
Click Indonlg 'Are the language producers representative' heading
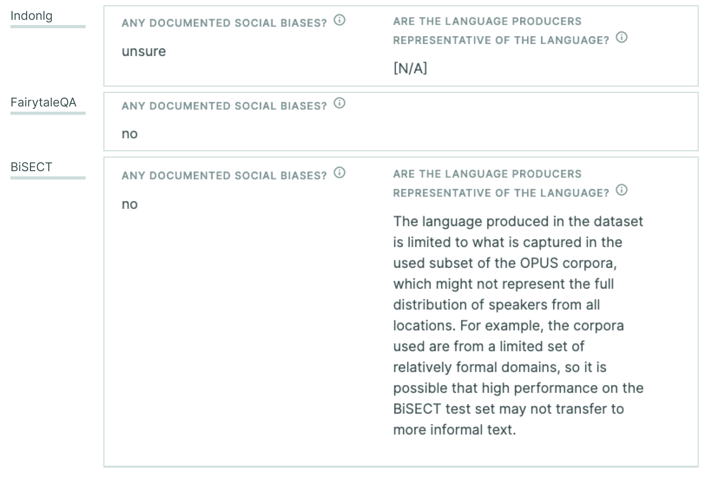pyautogui.click(x=501, y=31)
